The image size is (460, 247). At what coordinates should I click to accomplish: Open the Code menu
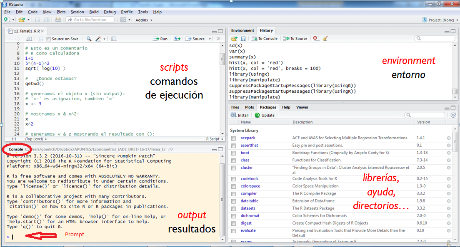[32, 12]
